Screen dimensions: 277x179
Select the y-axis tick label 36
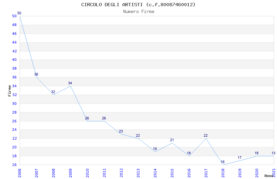pos(14,77)
